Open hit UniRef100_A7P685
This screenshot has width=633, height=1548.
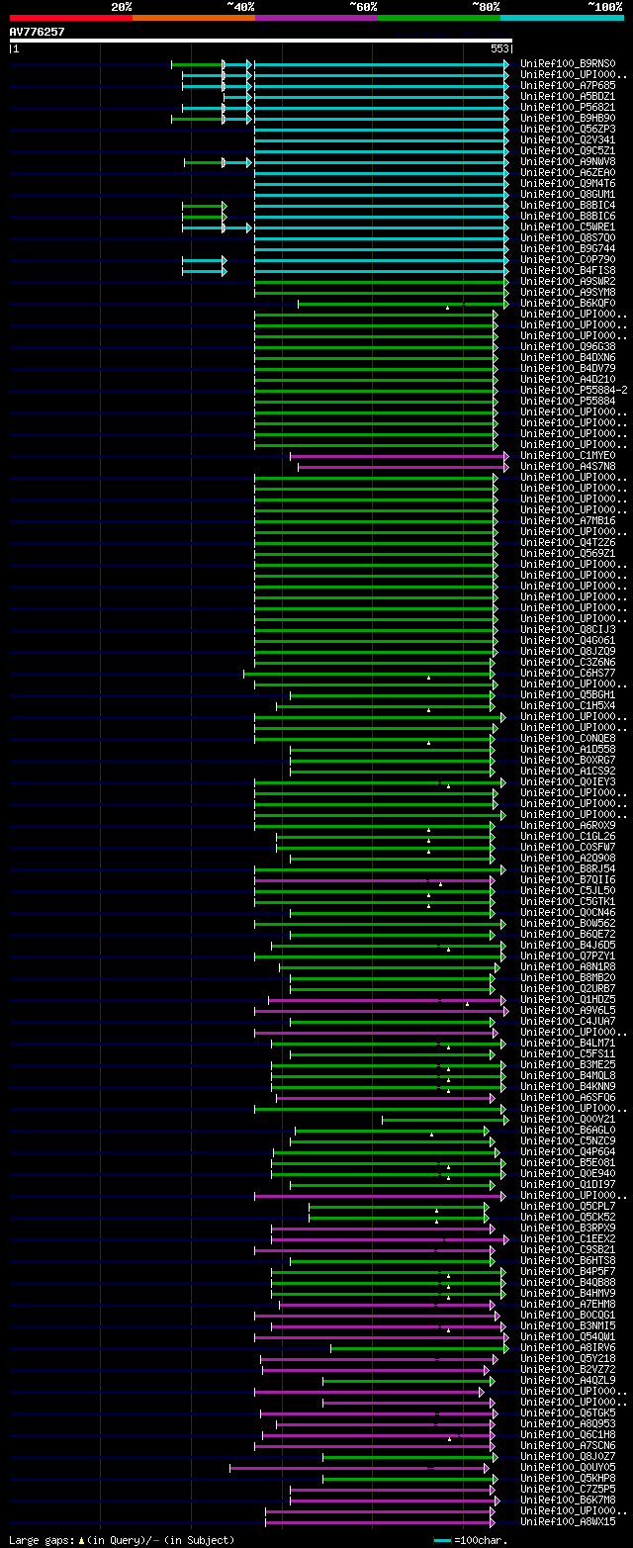pyautogui.click(x=568, y=86)
